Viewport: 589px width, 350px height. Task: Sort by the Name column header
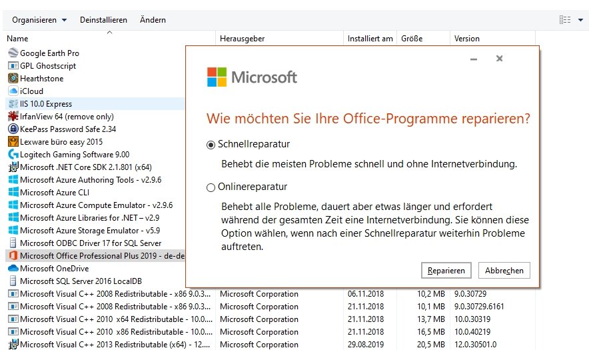pyautogui.click(x=109, y=39)
